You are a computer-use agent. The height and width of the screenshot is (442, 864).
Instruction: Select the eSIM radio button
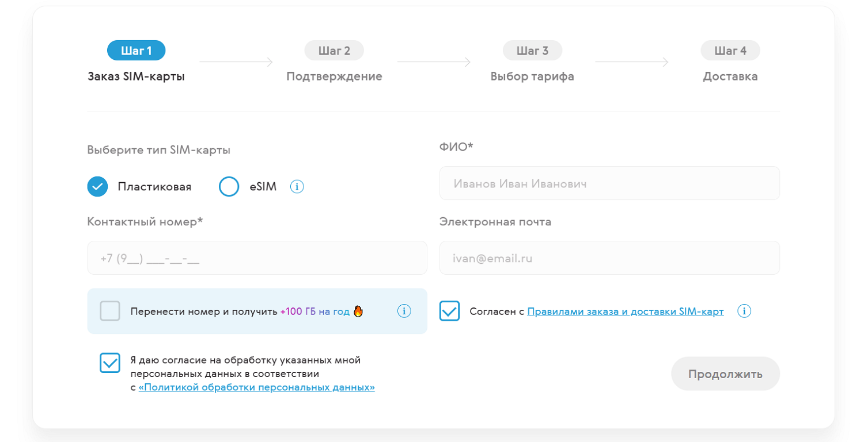click(x=229, y=187)
